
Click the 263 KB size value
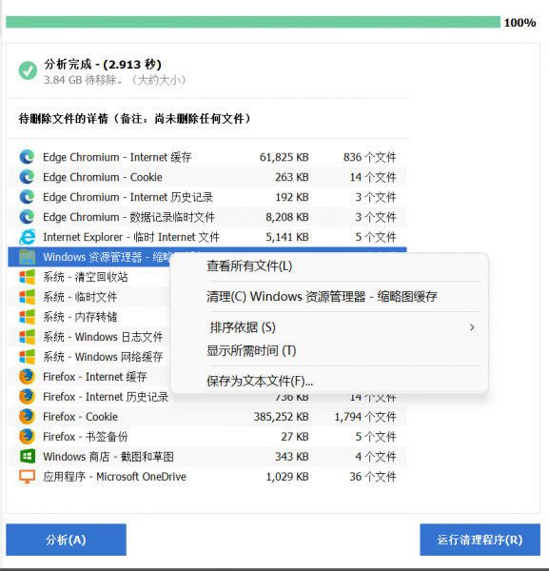pyautogui.click(x=291, y=177)
